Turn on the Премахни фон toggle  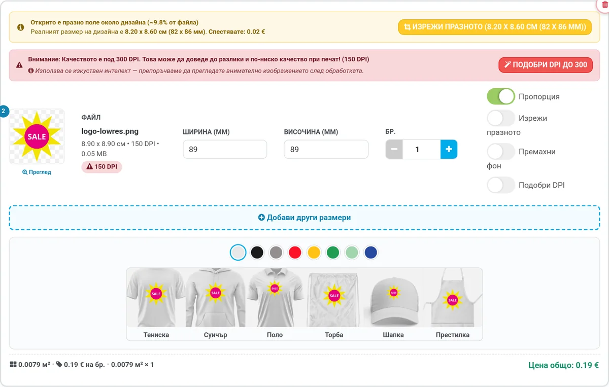click(501, 152)
